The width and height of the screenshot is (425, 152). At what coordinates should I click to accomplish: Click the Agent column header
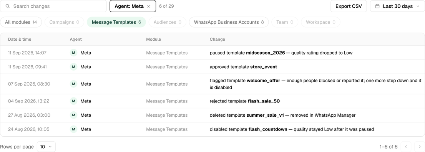click(x=76, y=39)
